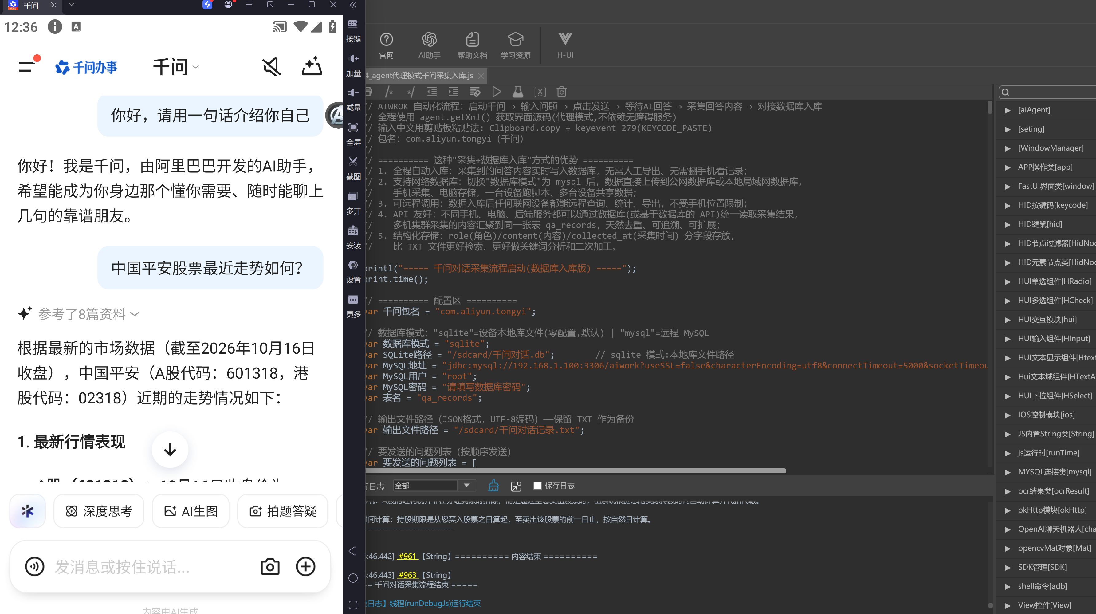Increase volume with 加量
Screen dimensions: 1096x614
point(353,65)
